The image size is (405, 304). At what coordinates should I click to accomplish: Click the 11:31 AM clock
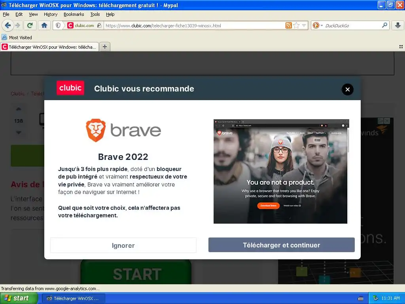390,298
